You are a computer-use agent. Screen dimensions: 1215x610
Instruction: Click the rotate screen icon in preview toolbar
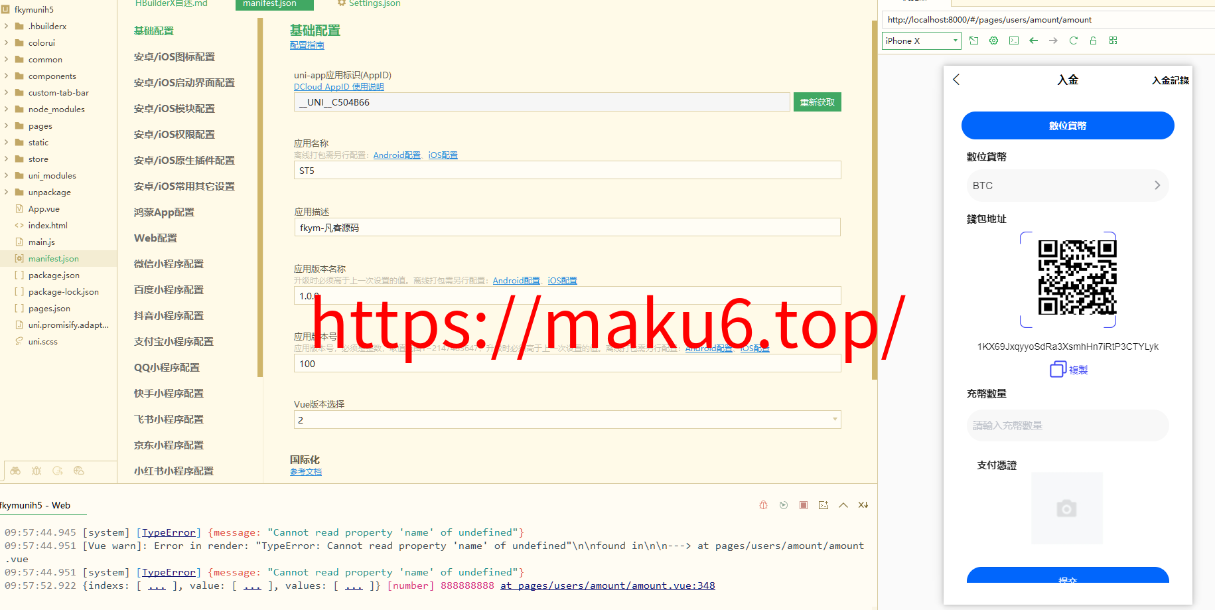point(974,40)
